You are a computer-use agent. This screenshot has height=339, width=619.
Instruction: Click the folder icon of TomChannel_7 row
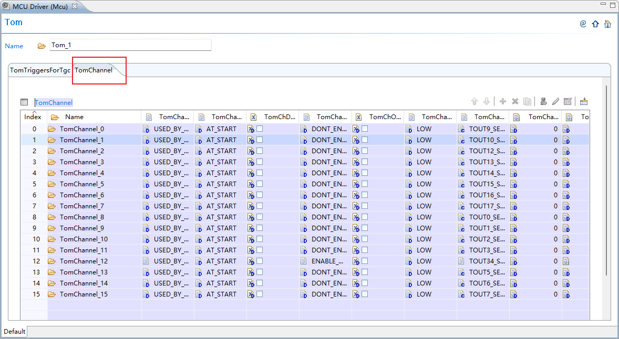tap(51, 206)
